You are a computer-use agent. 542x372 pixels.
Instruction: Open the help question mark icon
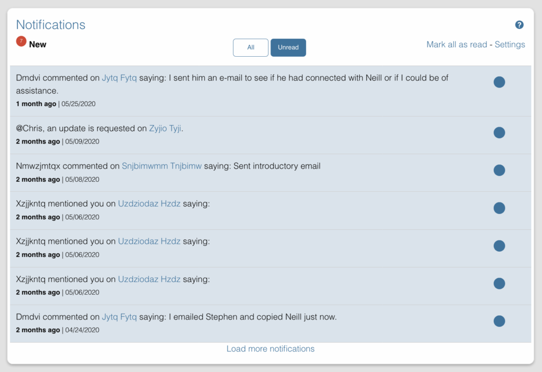pos(519,24)
